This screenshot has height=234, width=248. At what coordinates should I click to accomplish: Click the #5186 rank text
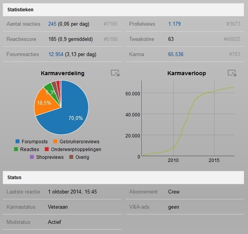(x=111, y=39)
